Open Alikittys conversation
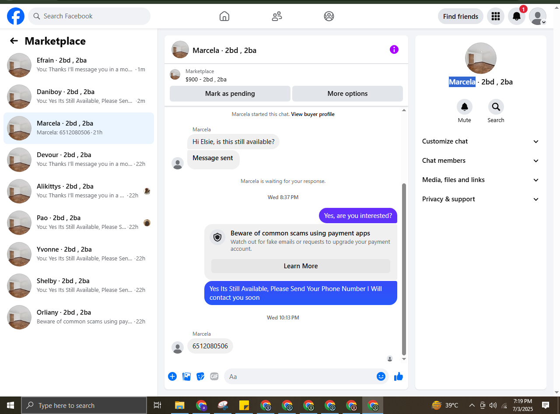 pos(79,191)
